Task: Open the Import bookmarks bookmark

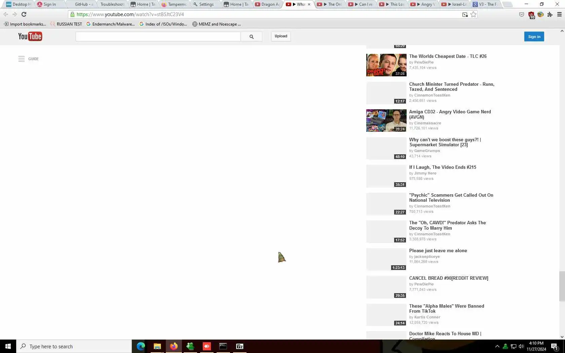Action: coord(25,24)
